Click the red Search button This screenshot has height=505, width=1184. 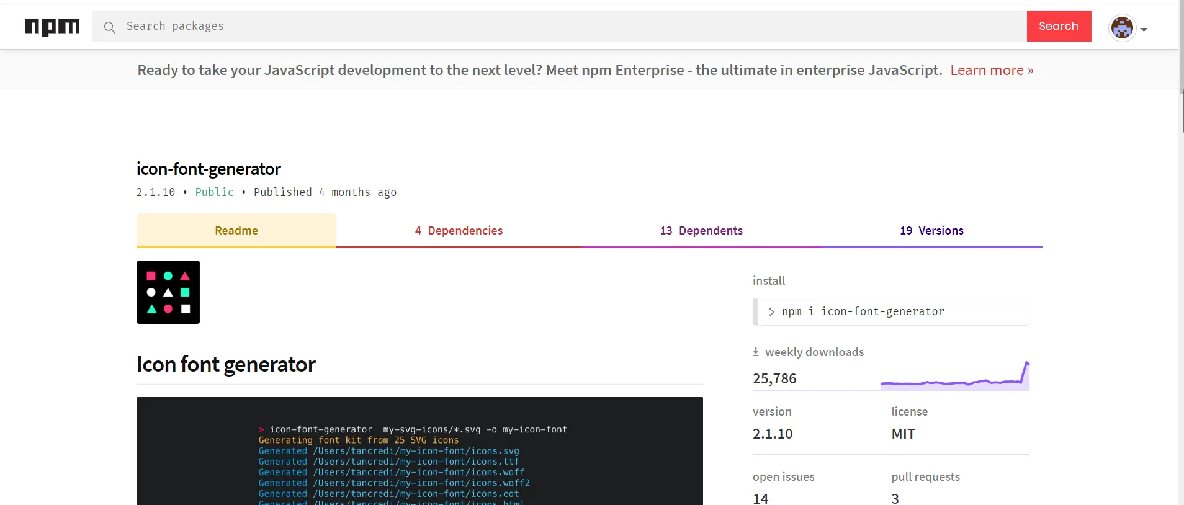click(x=1059, y=26)
